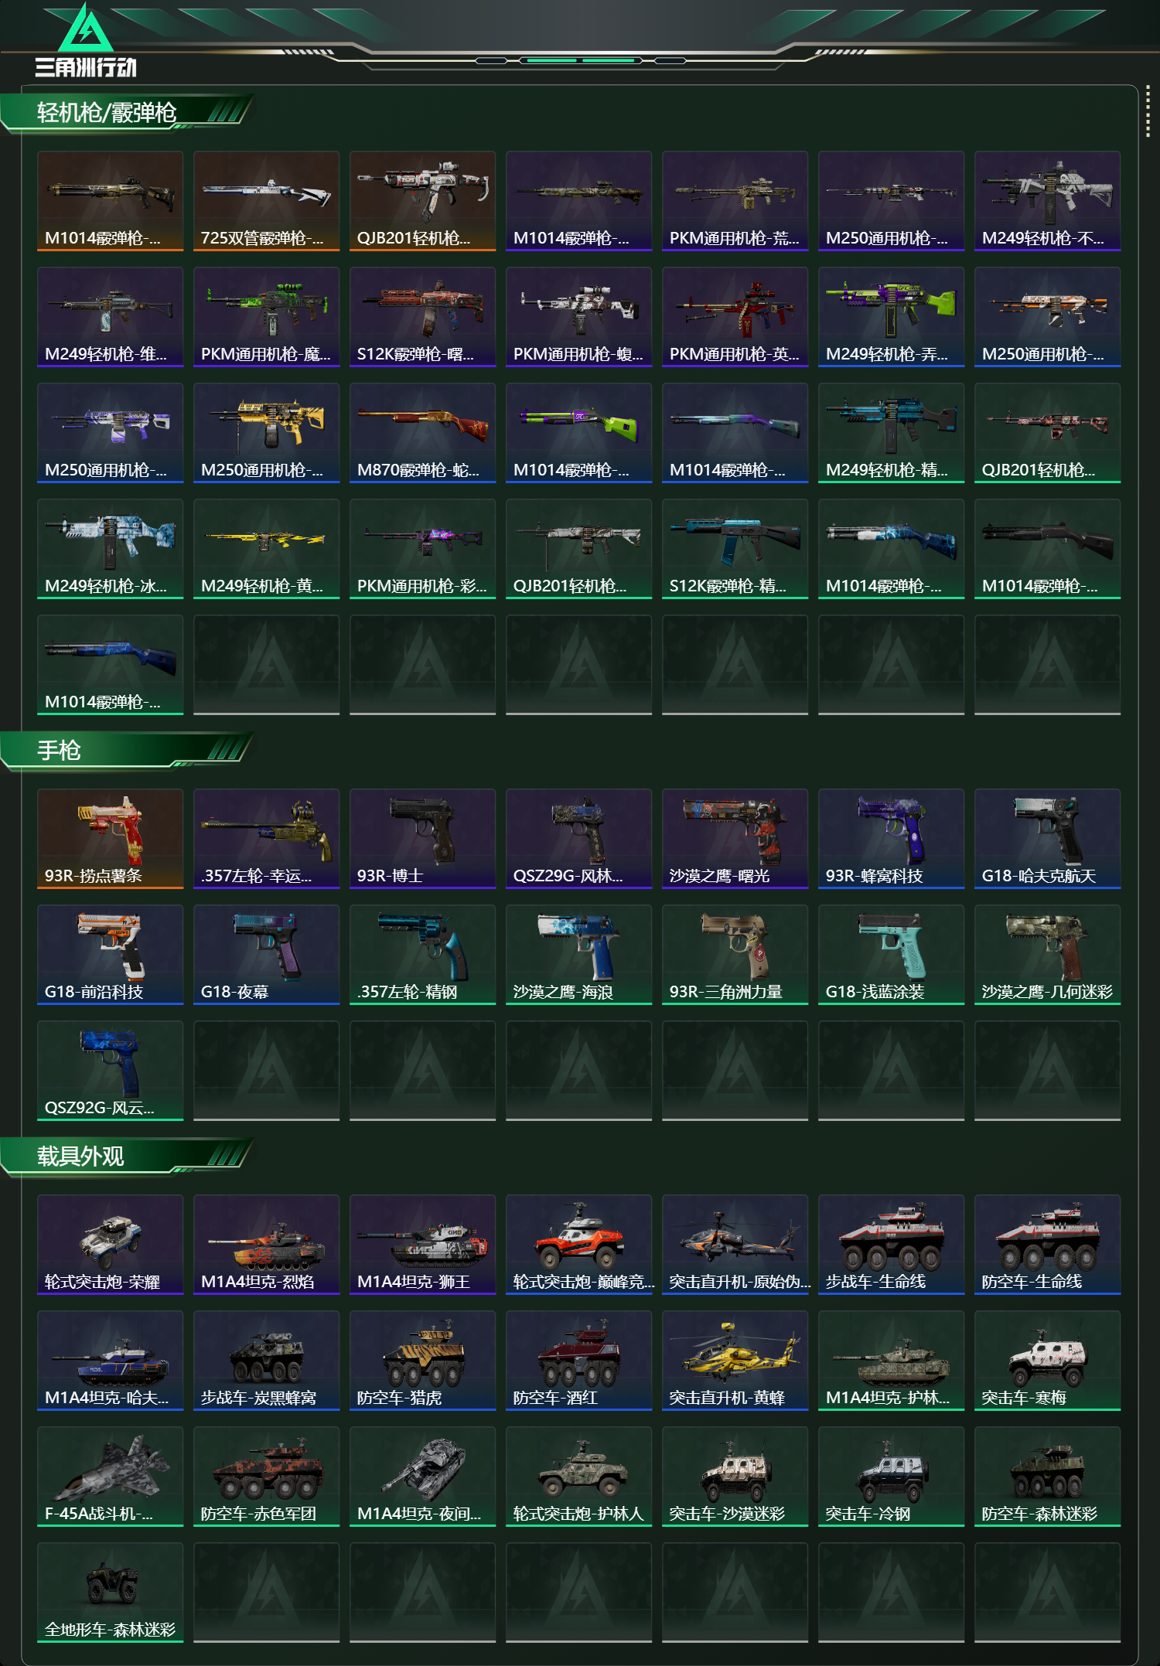The width and height of the screenshot is (1160, 1666).
Task: Click the 突击直升机-黄蜂 helicopter icon
Action: click(735, 1361)
